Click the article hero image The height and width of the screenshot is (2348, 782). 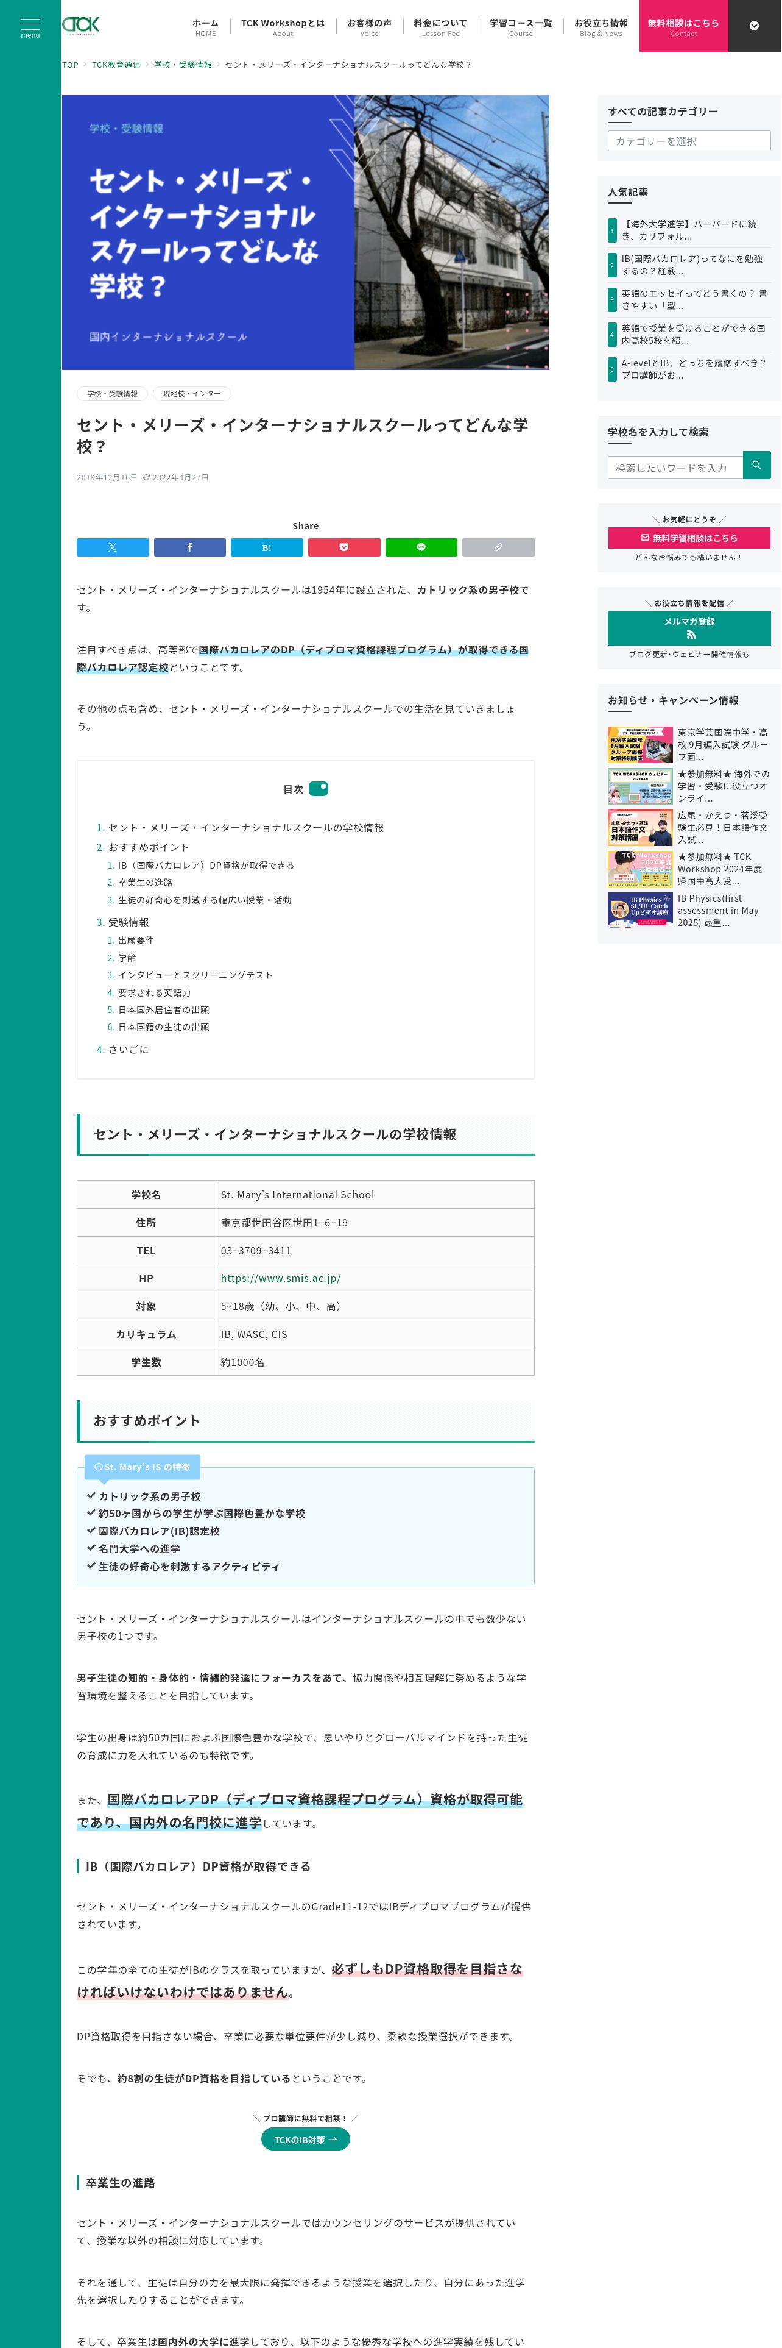(x=305, y=232)
